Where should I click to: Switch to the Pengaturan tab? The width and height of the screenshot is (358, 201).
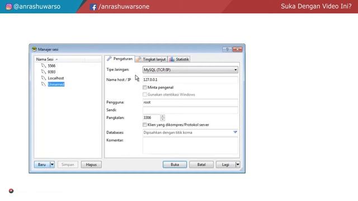pyautogui.click(x=120, y=59)
